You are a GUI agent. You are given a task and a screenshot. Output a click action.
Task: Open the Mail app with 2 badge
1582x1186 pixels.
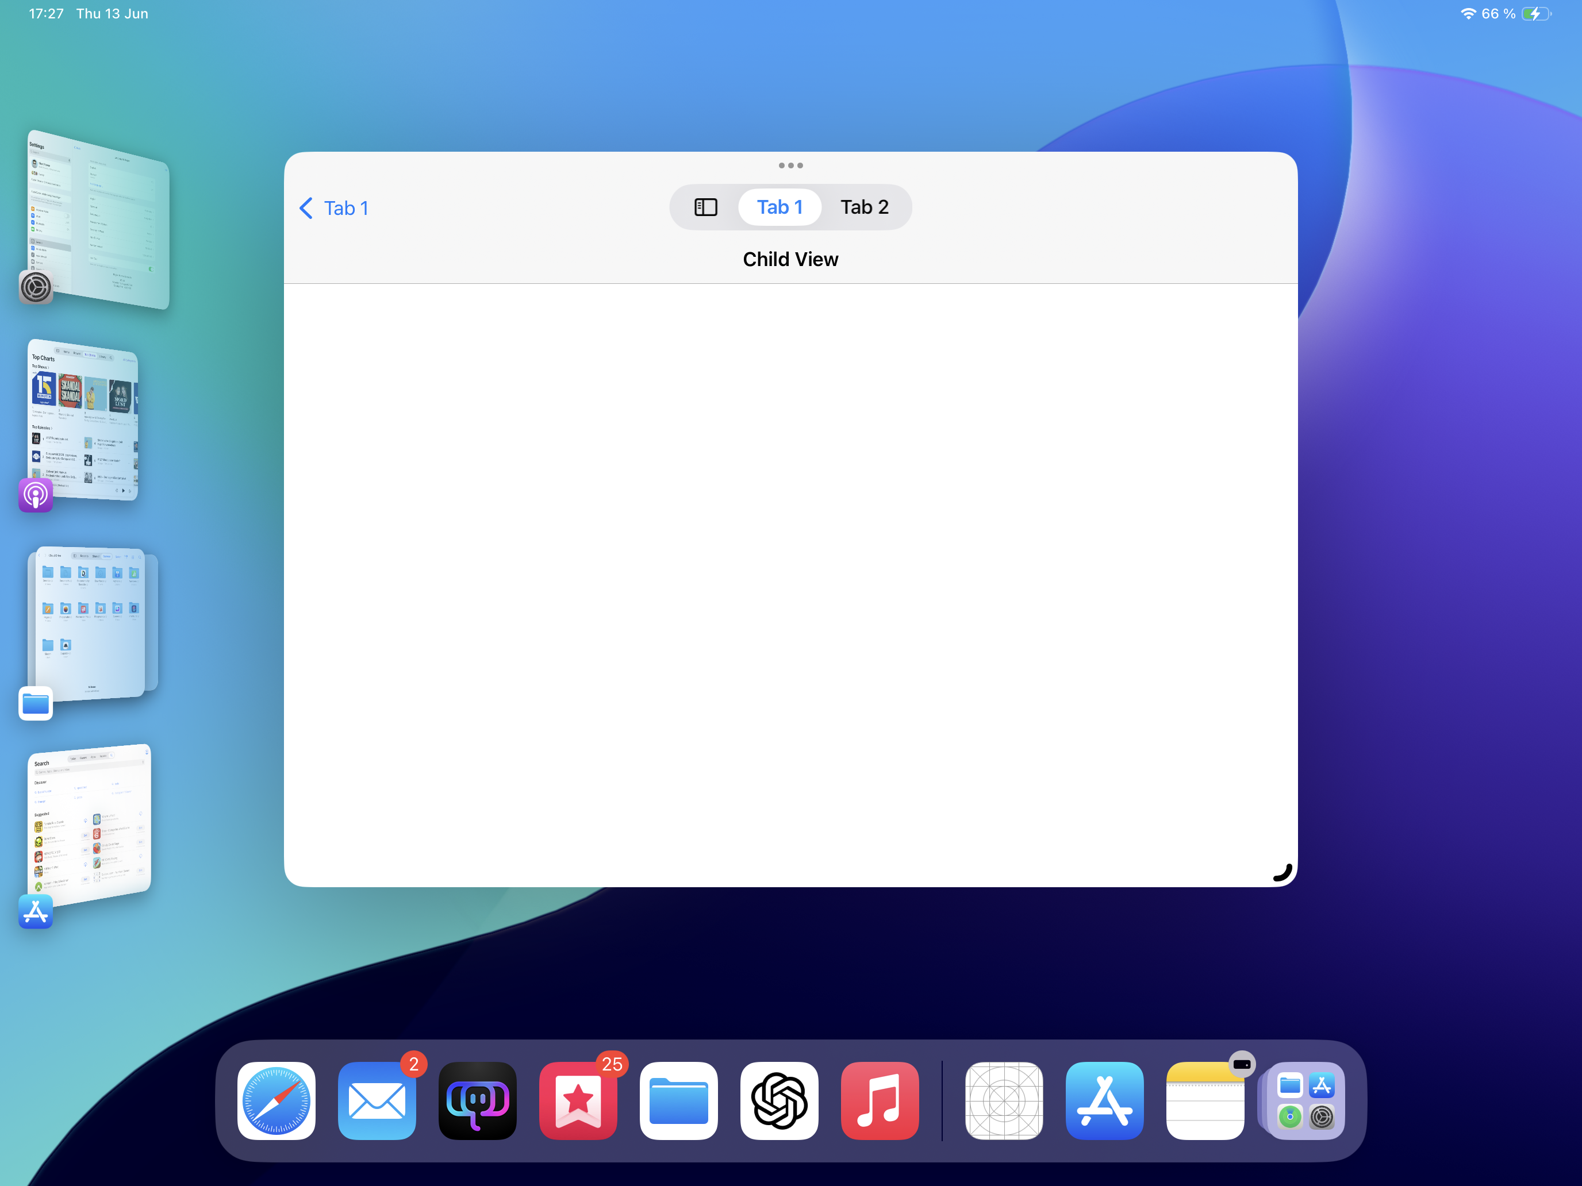(x=377, y=1100)
